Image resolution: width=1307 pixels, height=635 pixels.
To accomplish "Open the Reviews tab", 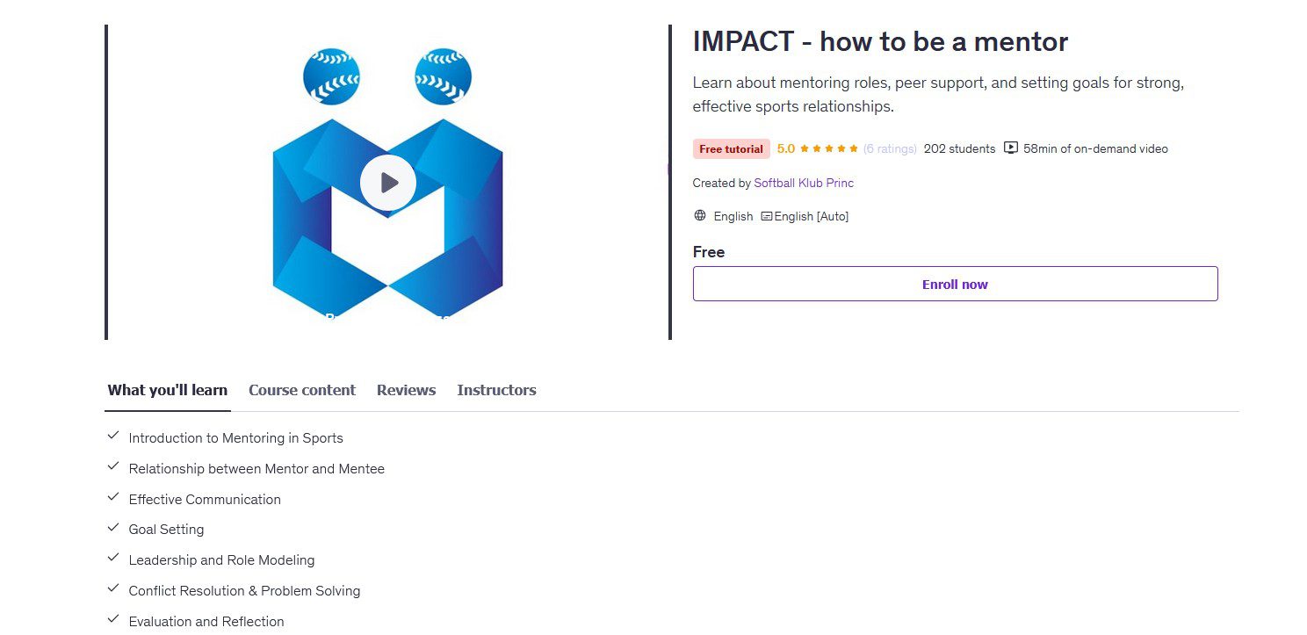I will pos(406,390).
